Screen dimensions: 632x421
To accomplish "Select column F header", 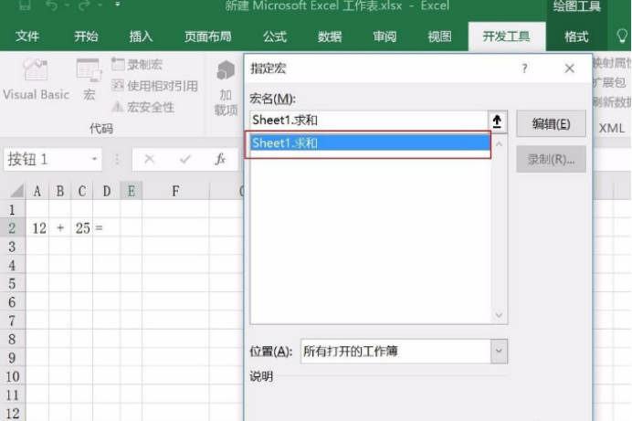I will (x=175, y=191).
